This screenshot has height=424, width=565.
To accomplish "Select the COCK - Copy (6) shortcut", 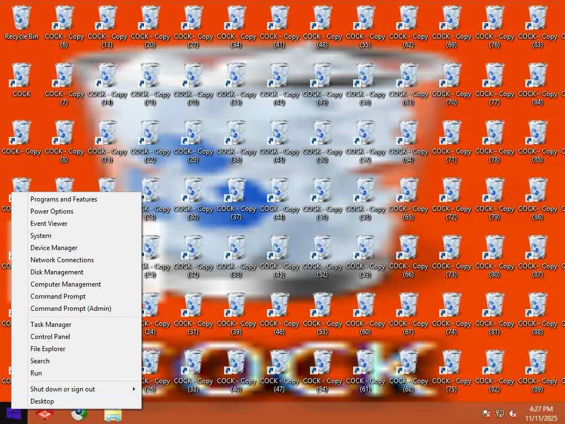I will tap(64, 26).
